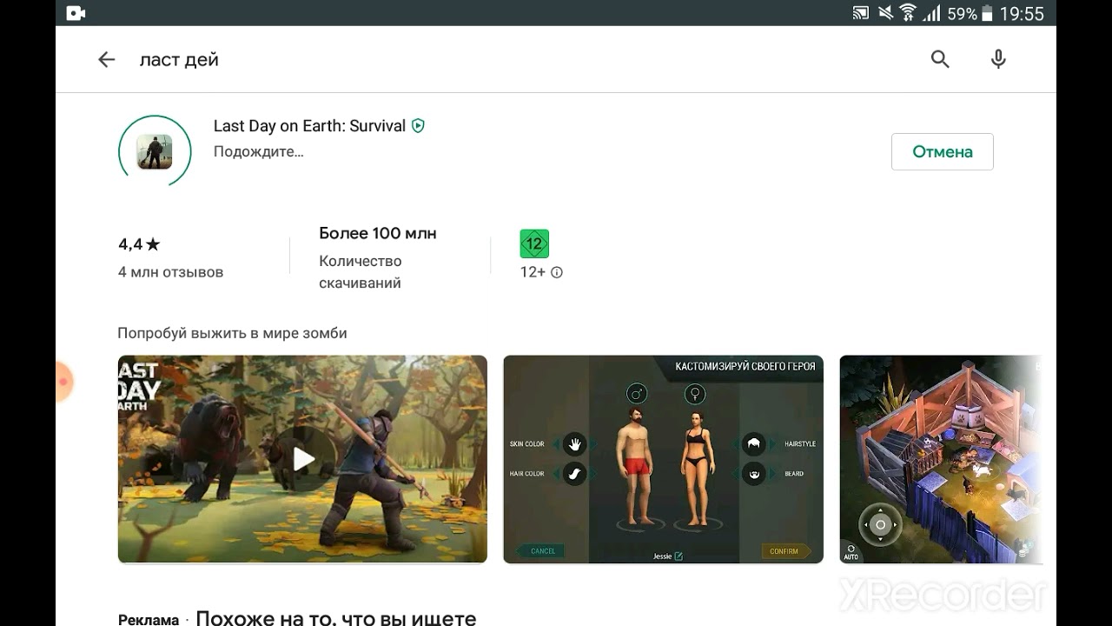Open the character customization screenshot
The height and width of the screenshot is (626, 1112).
click(x=663, y=459)
